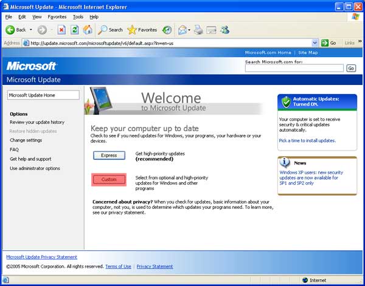The width and height of the screenshot is (365, 286).
Task: Click the green shield Automatic Updates icon
Action: pos(286,102)
